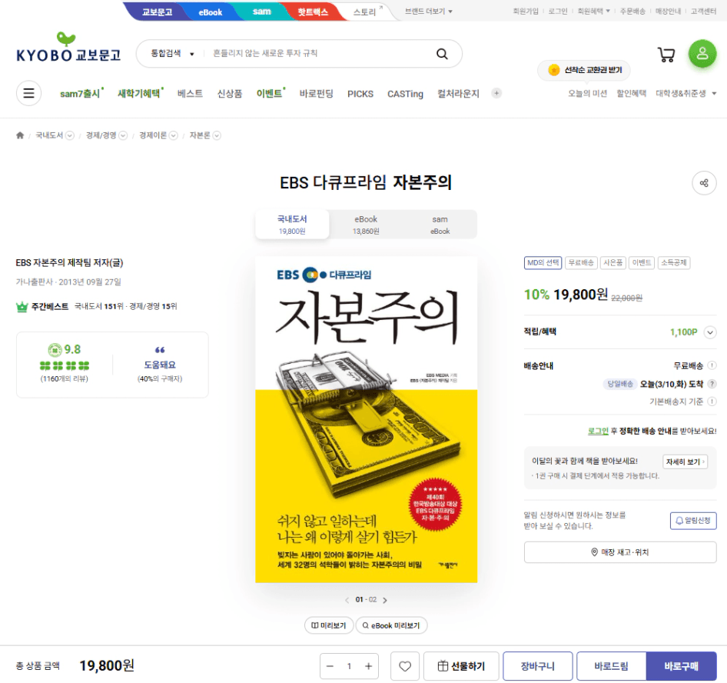
Task: Click the 선착순 교환권 받기 banner
Action: tap(584, 70)
